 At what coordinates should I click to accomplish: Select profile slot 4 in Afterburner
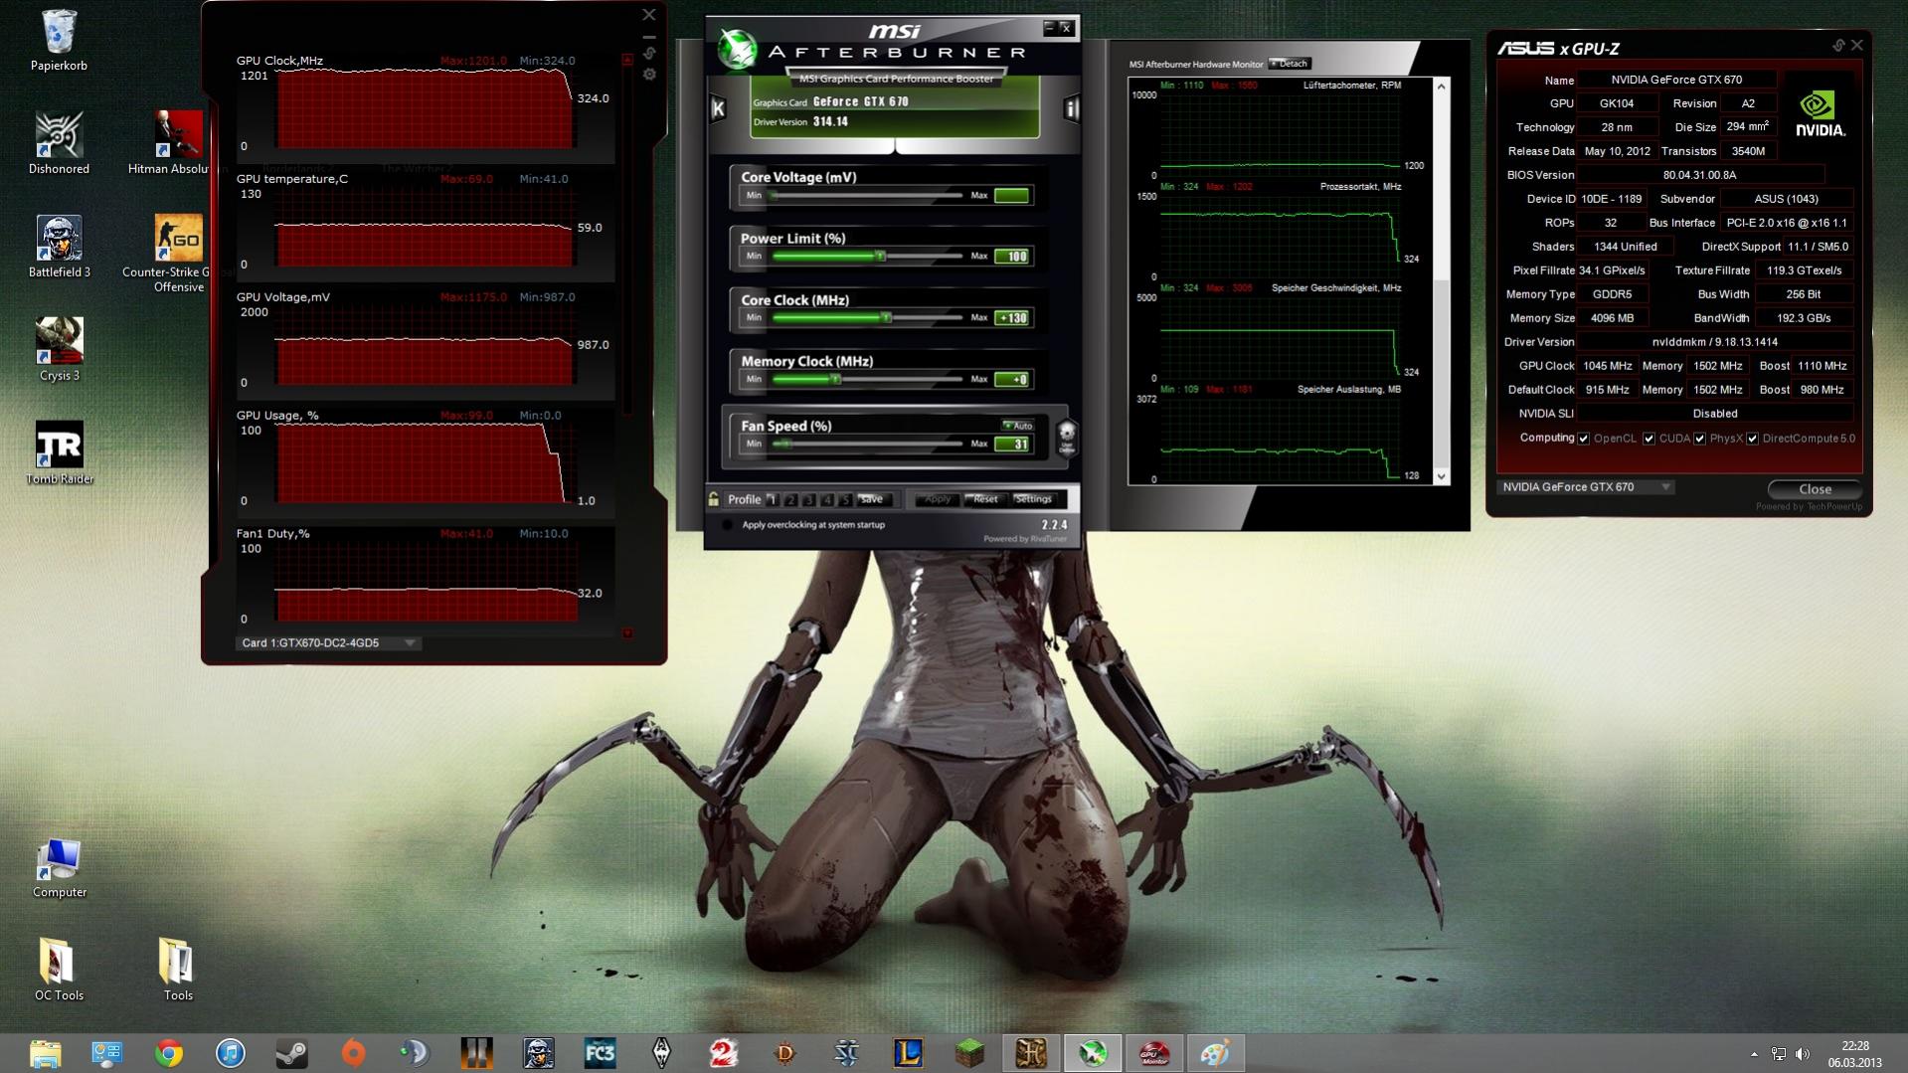click(826, 500)
